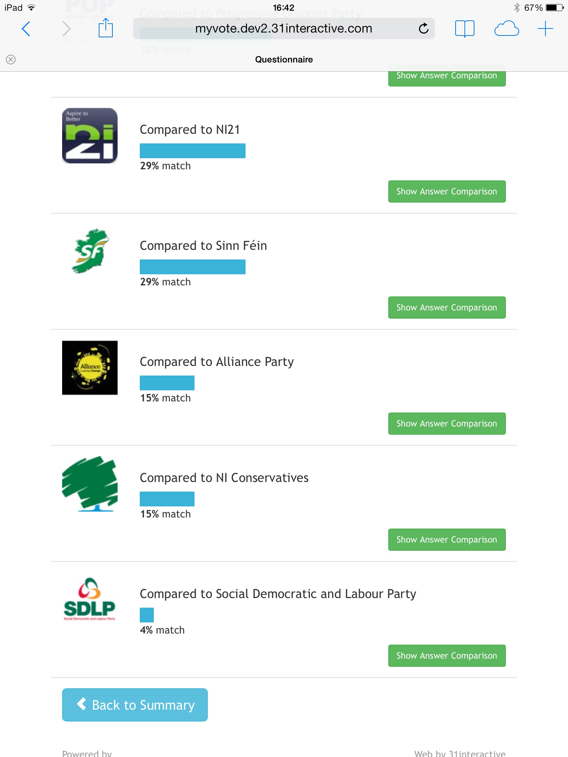Image resolution: width=568 pixels, height=757 pixels.
Task: Open a new tab with plus icon
Action: pyautogui.click(x=545, y=28)
